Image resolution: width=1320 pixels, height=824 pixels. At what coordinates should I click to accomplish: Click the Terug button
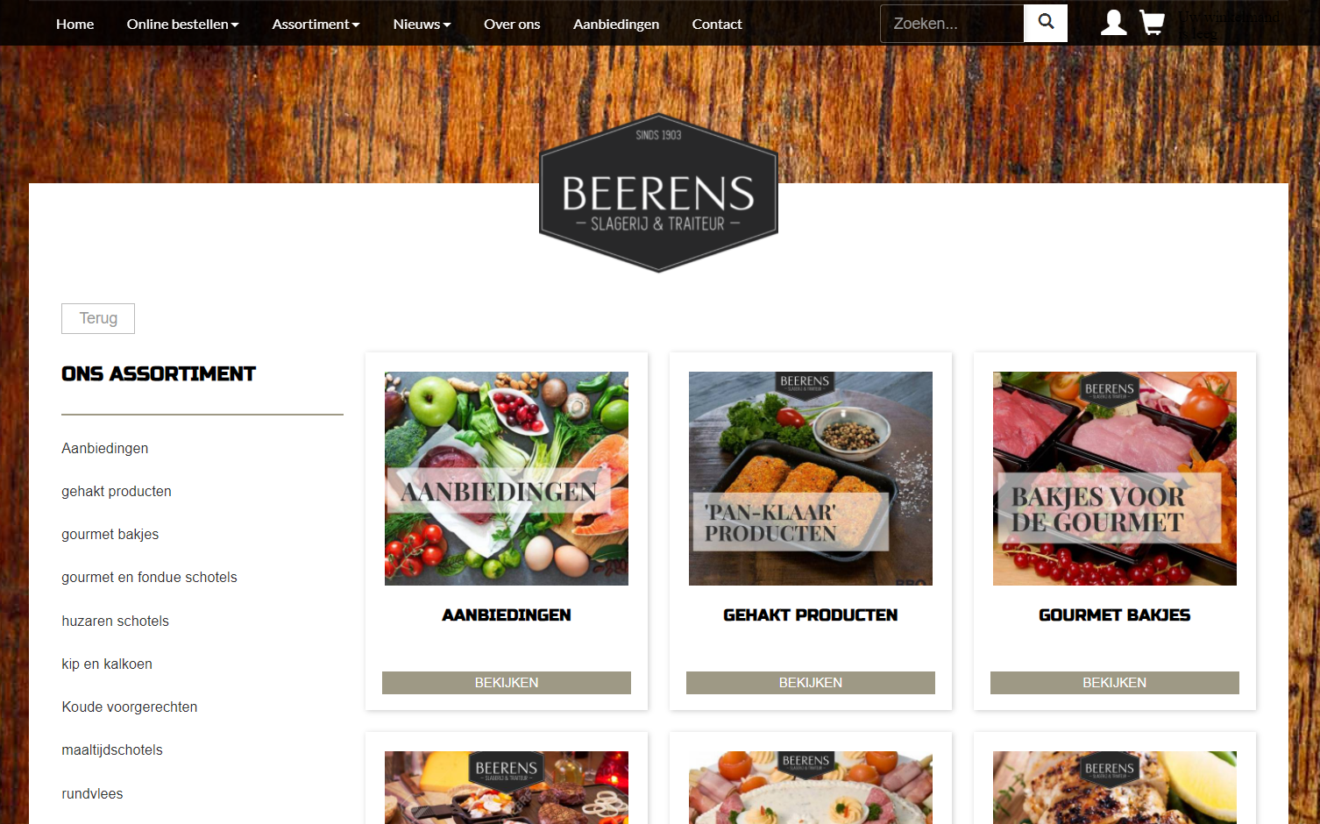pos(98,318)
